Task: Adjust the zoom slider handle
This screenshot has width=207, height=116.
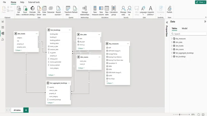Action: (x=180, y=114)
